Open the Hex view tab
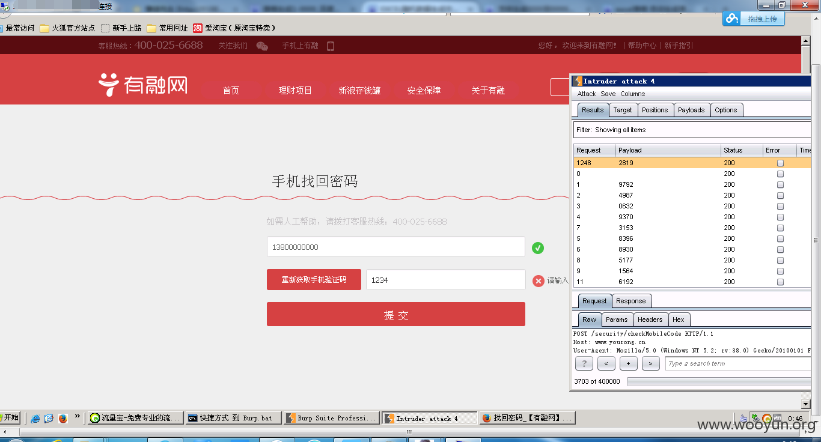The width and height of the screenshot is (821, 442). pos(679,319)
